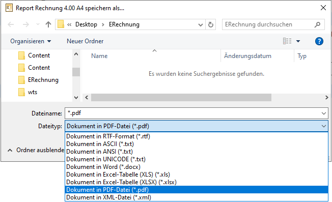Open the view options dropdown arrow

point(298,41)
